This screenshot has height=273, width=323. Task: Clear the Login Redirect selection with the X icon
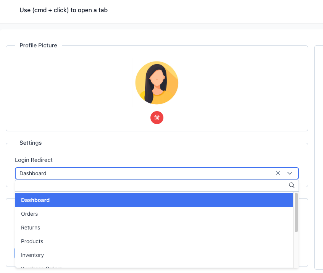[x=278, y=173]
